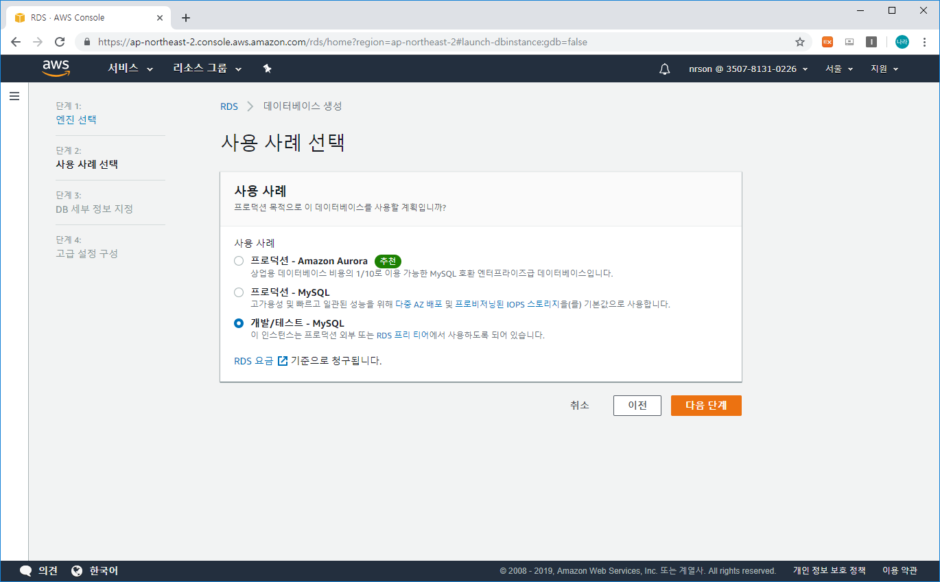Click the external link icon next to RDS 요금
940x582 pixels.
tap(283, 360)
